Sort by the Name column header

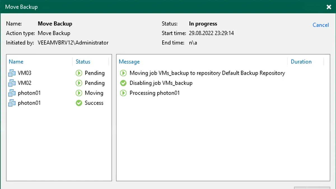(x=16, y=62)
